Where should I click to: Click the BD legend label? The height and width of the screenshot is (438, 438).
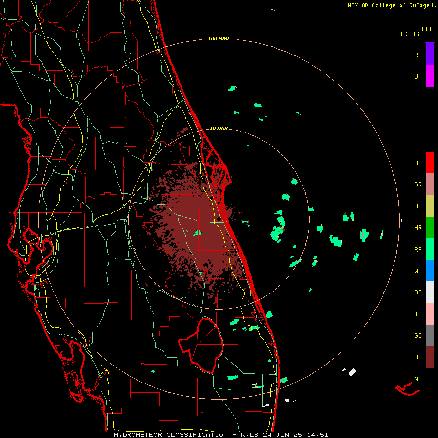click(418, 206)
